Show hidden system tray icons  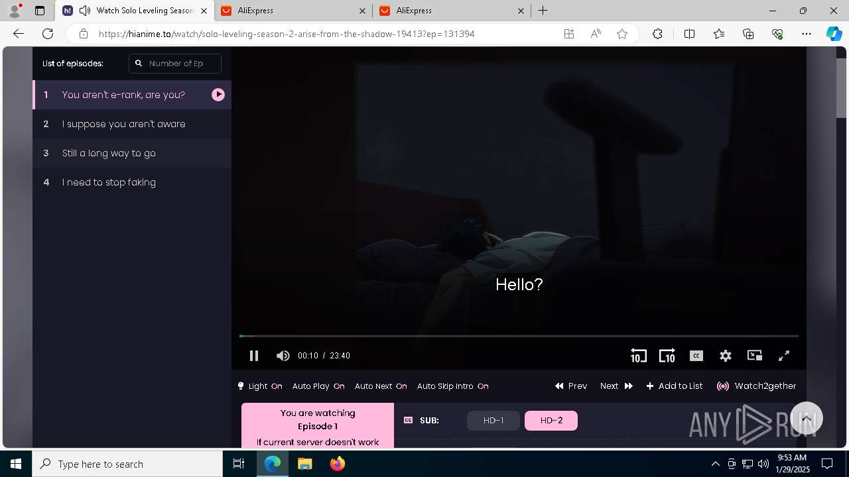(x=715, y=464)
